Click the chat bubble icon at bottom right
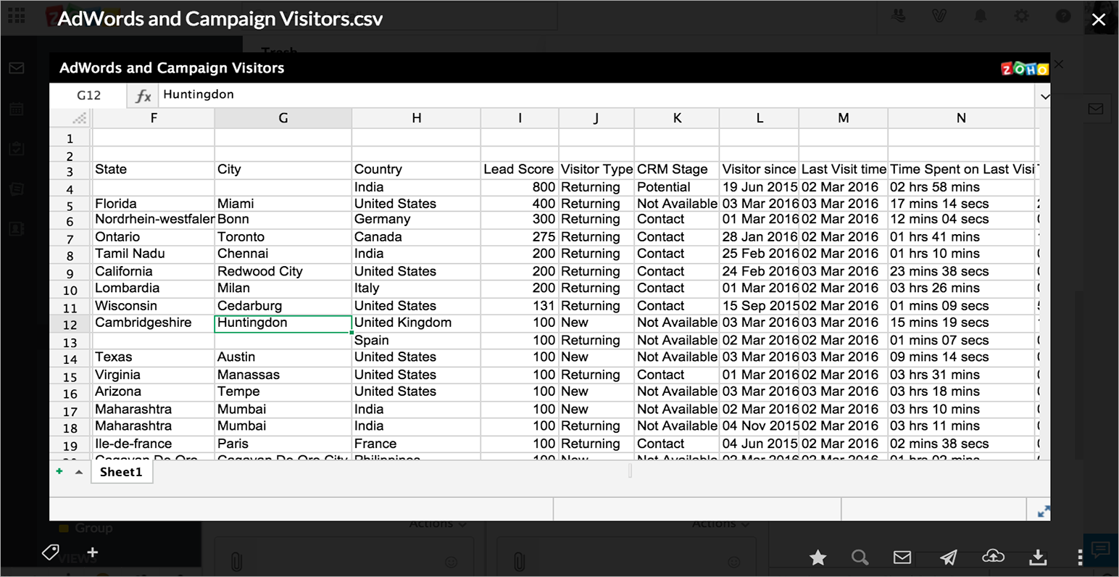This screenshot has height=577, width=1119. point(1100,550)
